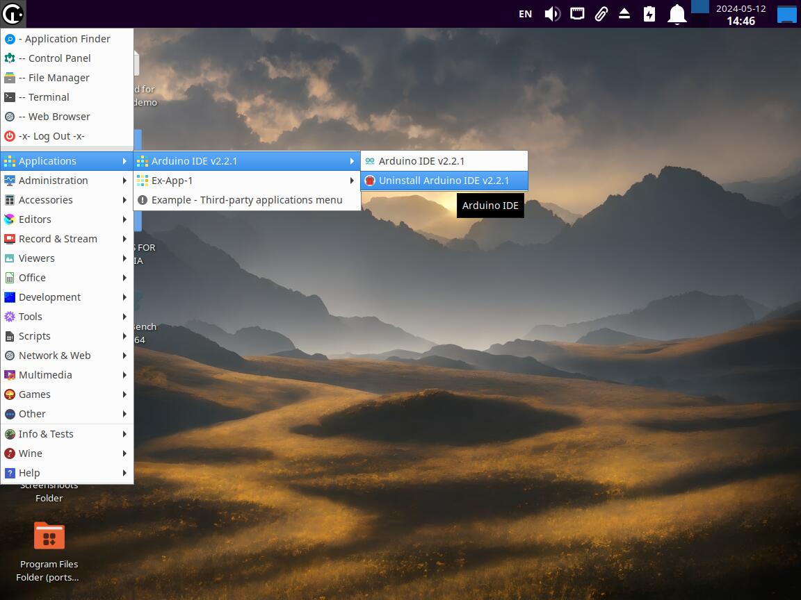Open the Multimedia category

pyautogui.click(x=67, y=374)
